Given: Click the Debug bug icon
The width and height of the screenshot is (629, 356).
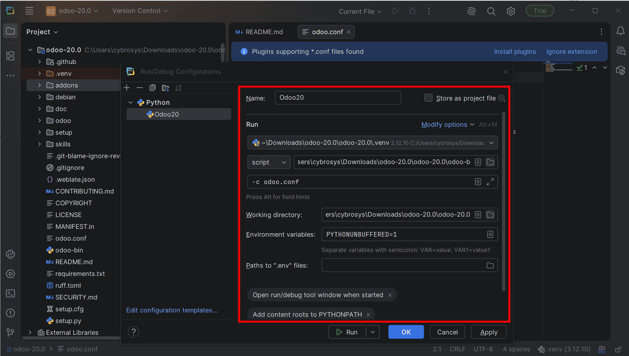Looking at the screenshot, I should [412, 11].
